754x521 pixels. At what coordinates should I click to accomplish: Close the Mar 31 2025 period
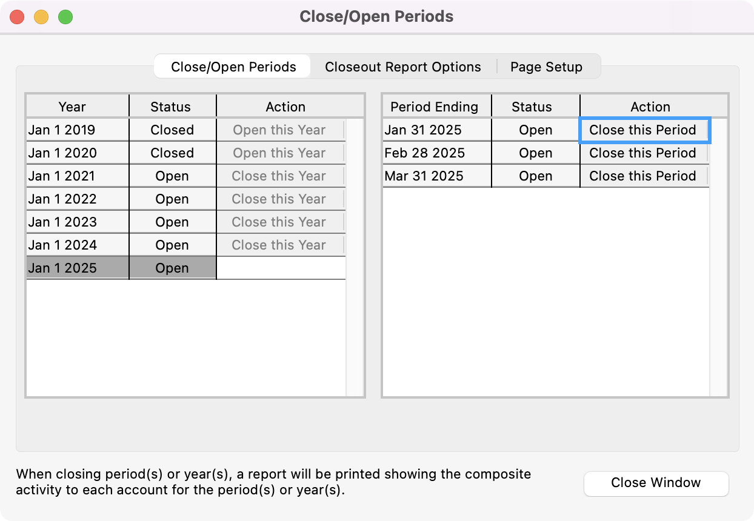tap(643, 176)
